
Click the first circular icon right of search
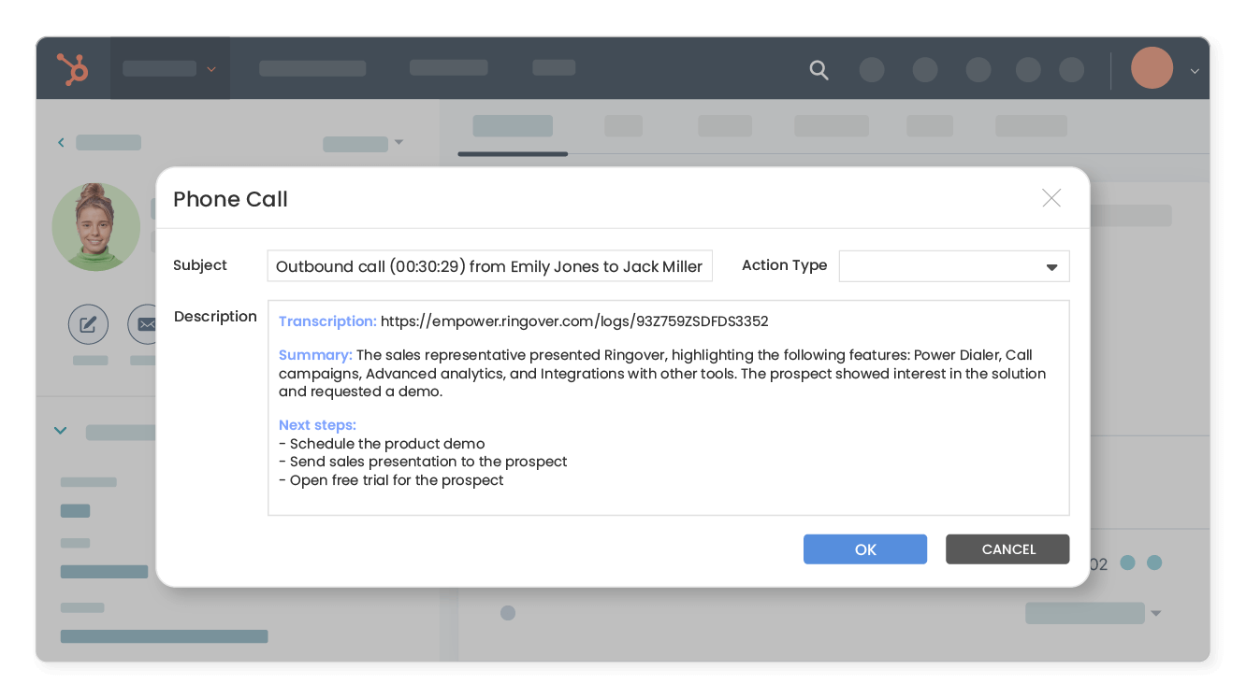tap(871, 70)
